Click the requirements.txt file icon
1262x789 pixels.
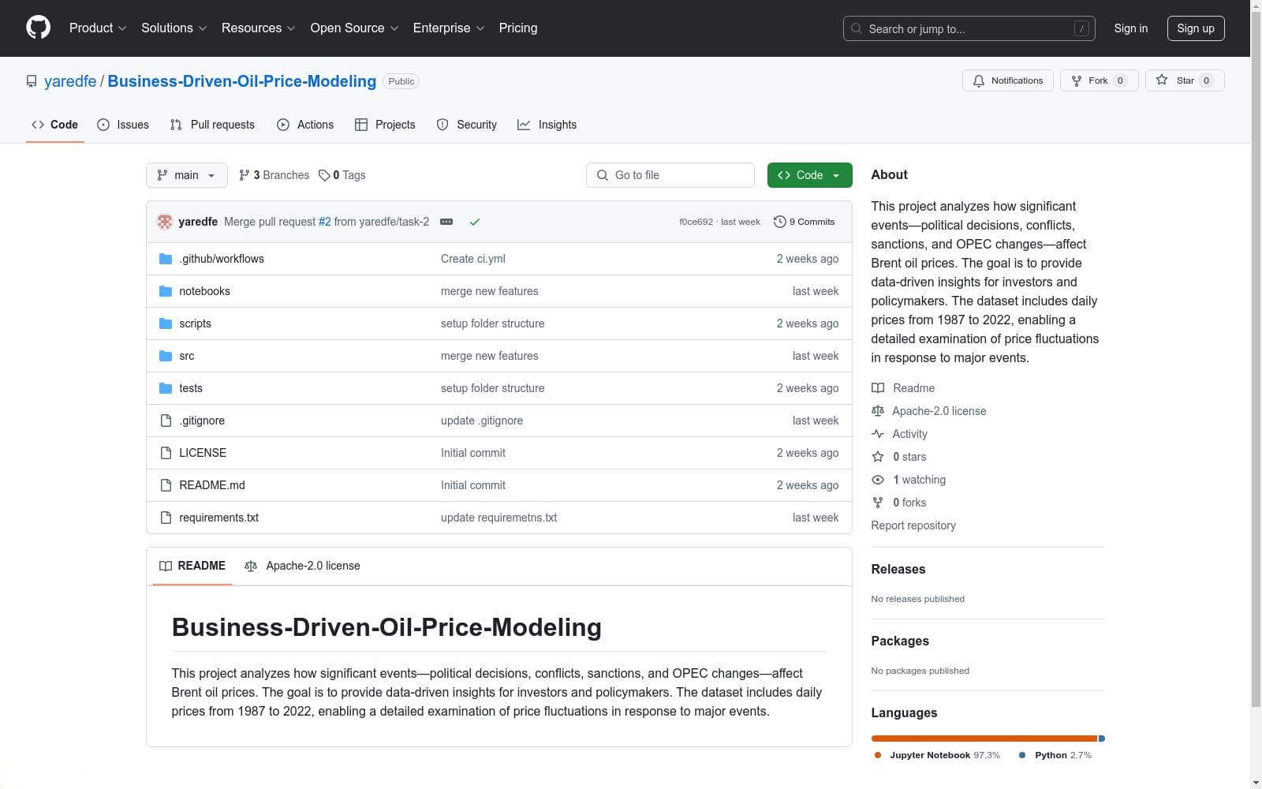coord(166,518)
